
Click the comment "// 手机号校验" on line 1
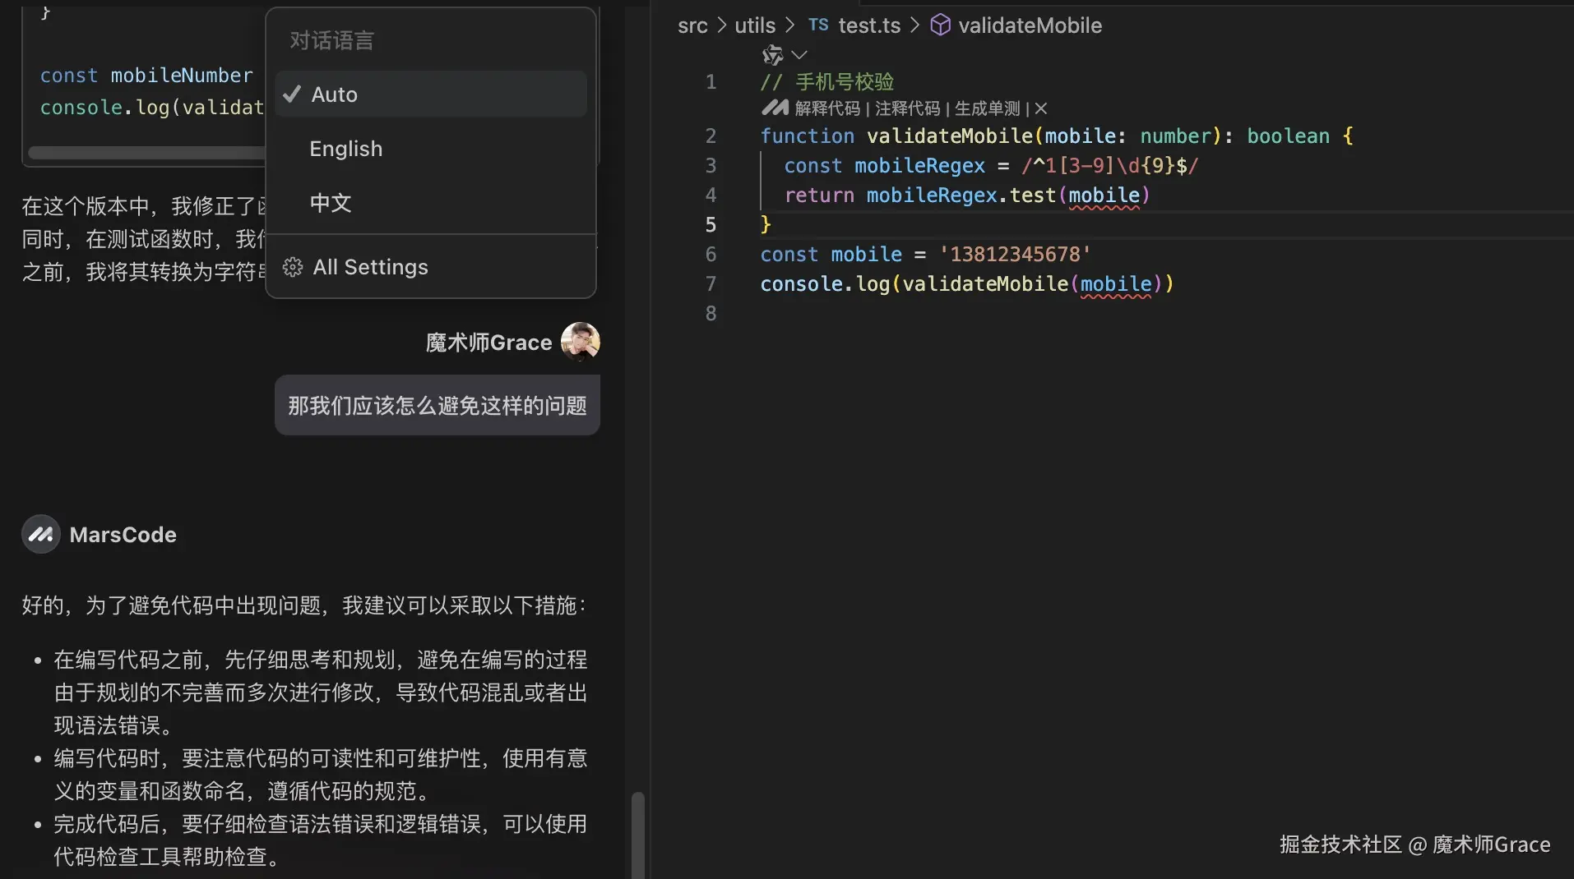(827, 82)
